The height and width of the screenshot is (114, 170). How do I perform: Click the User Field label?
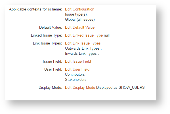point(53,69)
